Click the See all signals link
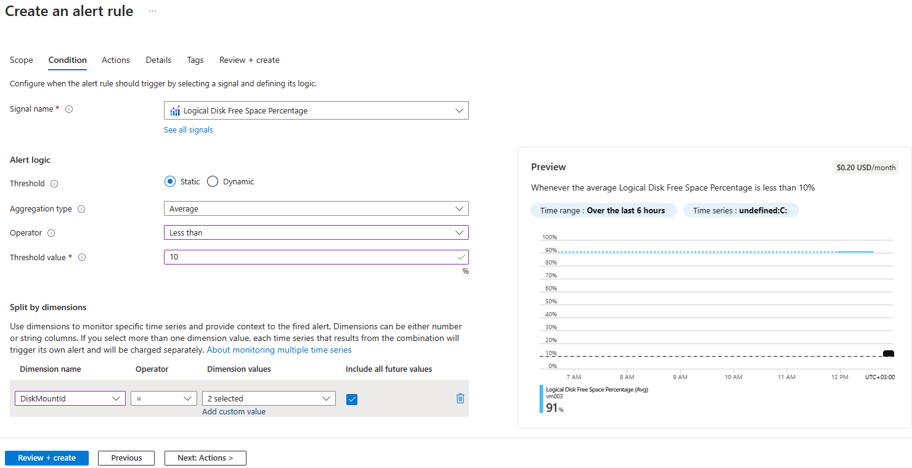 (x=188, y=129)
